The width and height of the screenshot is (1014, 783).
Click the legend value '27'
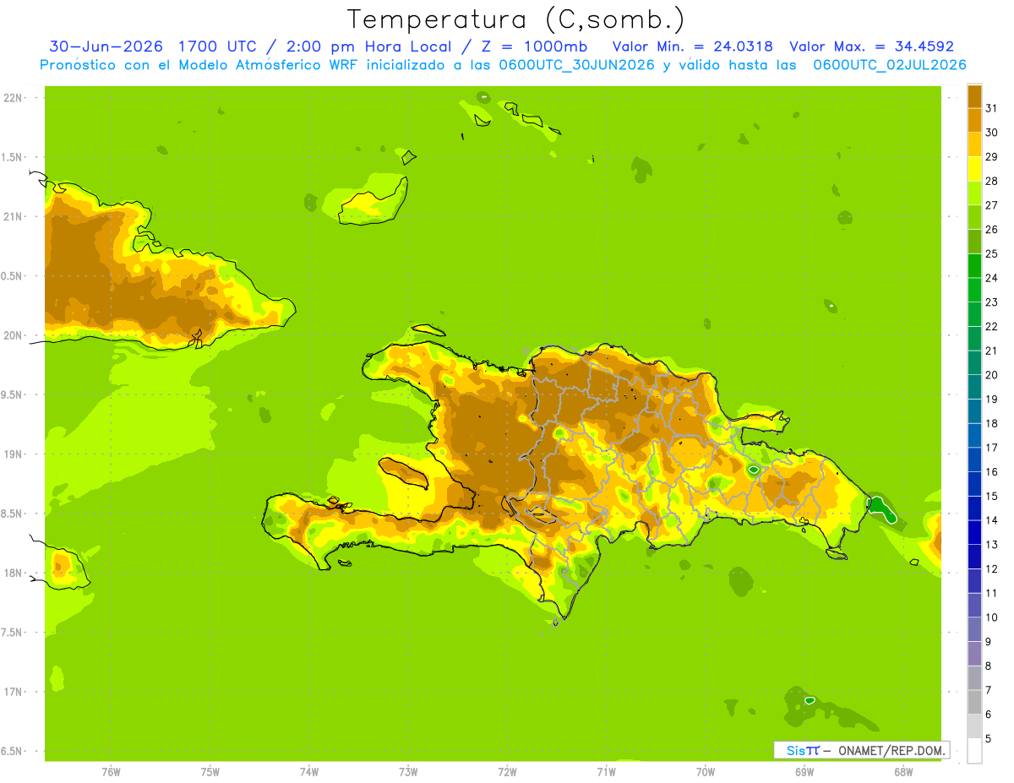click(x=991, y=205)
